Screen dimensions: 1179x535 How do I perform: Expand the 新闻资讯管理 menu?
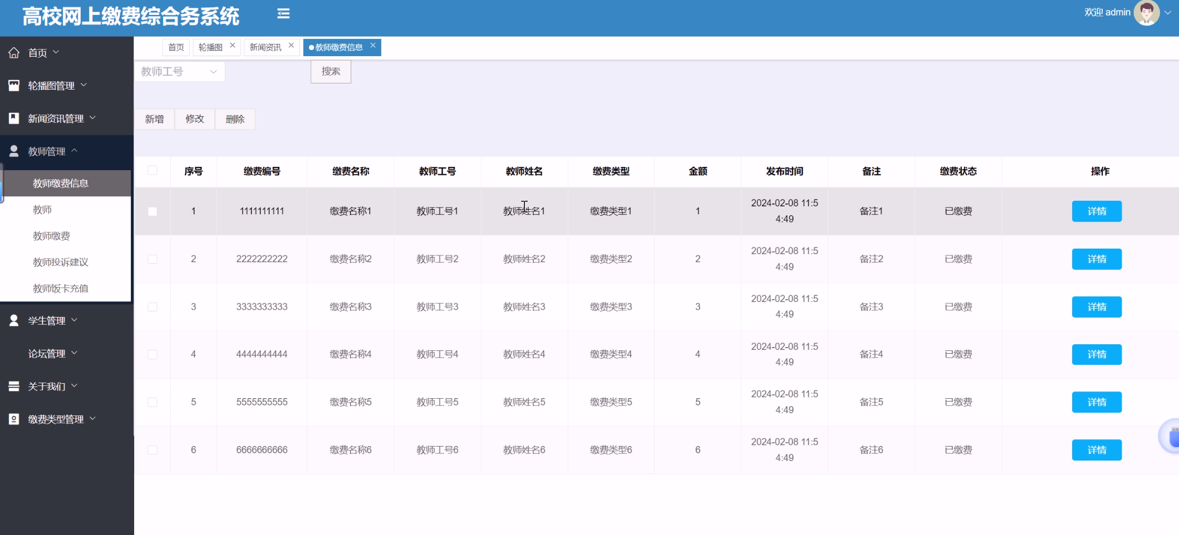pyautogui.click(x=66, y=118)
